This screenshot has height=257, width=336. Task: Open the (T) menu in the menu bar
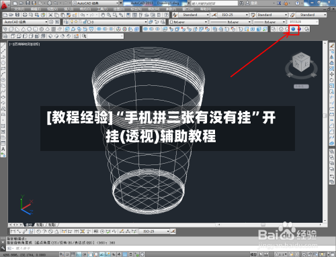[102, 9]
